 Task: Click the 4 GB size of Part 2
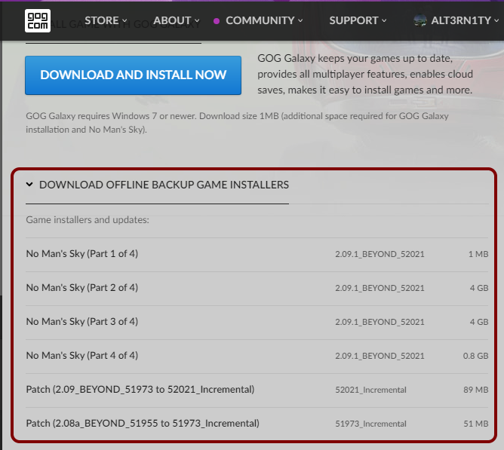click(479, 288)
